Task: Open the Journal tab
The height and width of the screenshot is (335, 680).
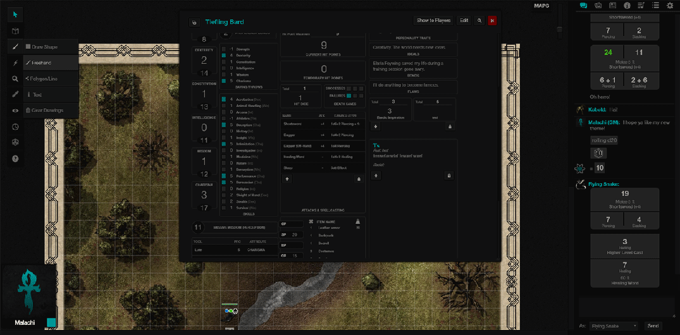Action: click(612, 6)
